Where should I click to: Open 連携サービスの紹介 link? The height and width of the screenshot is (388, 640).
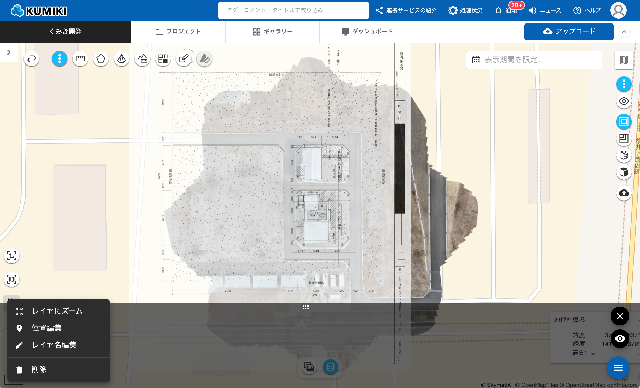click(406, 10)
